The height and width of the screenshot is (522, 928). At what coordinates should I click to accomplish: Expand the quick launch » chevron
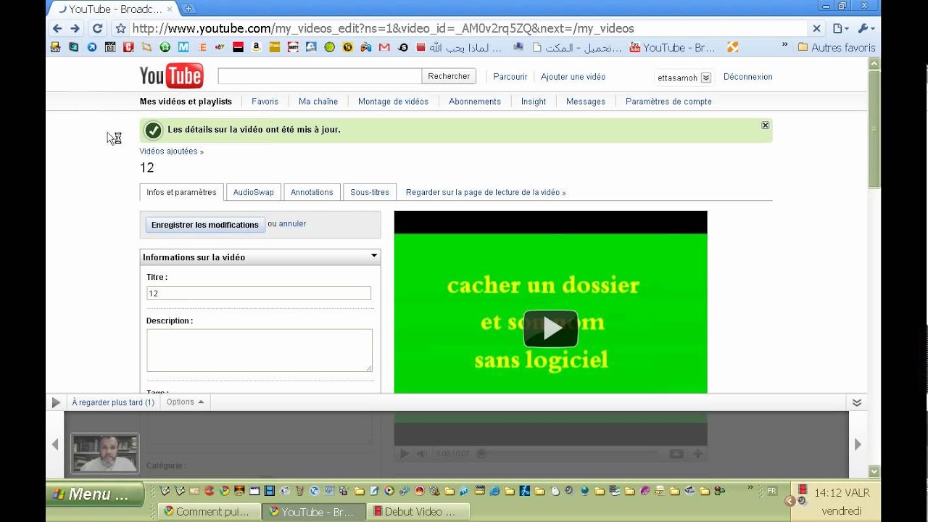(750, 489)
